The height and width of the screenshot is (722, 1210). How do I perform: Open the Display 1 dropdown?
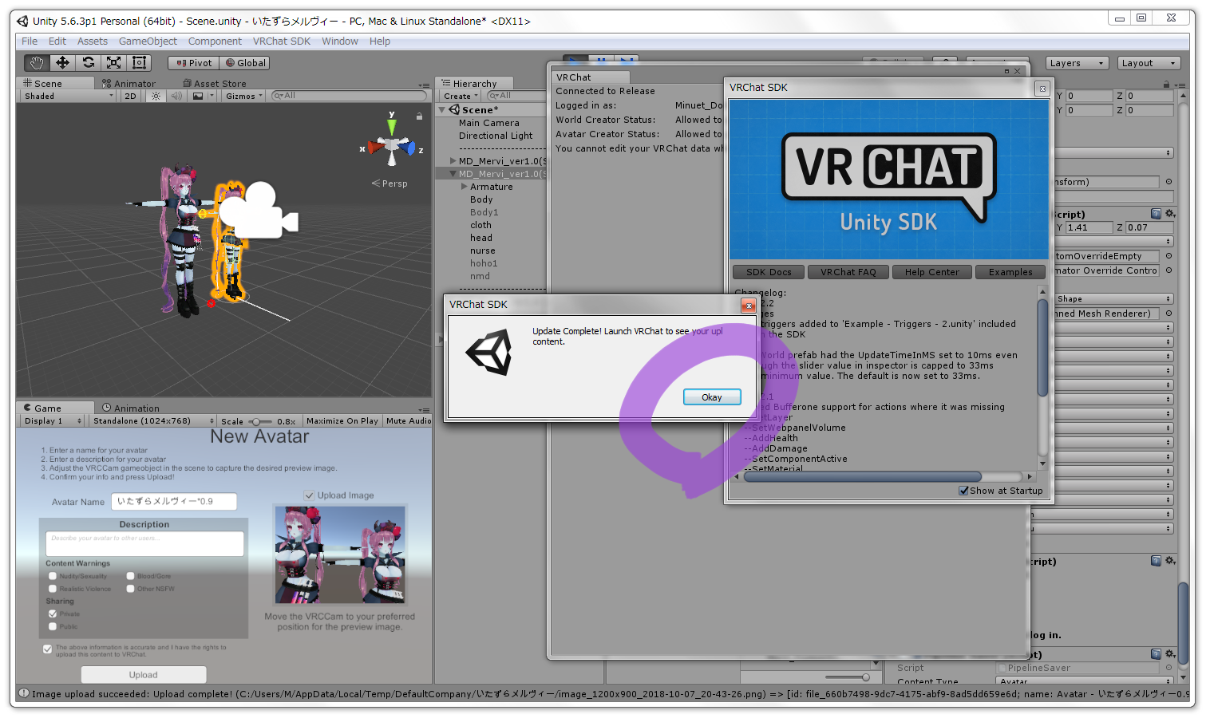coord(53,420)
